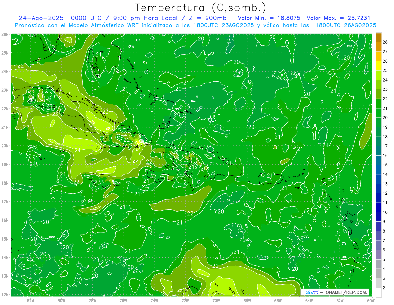Click the 12N latitude axis label

pos(5,294)
